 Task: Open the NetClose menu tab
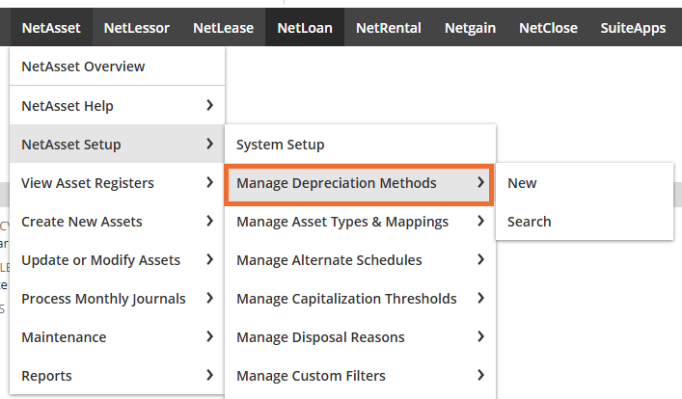tap(548, 28)
